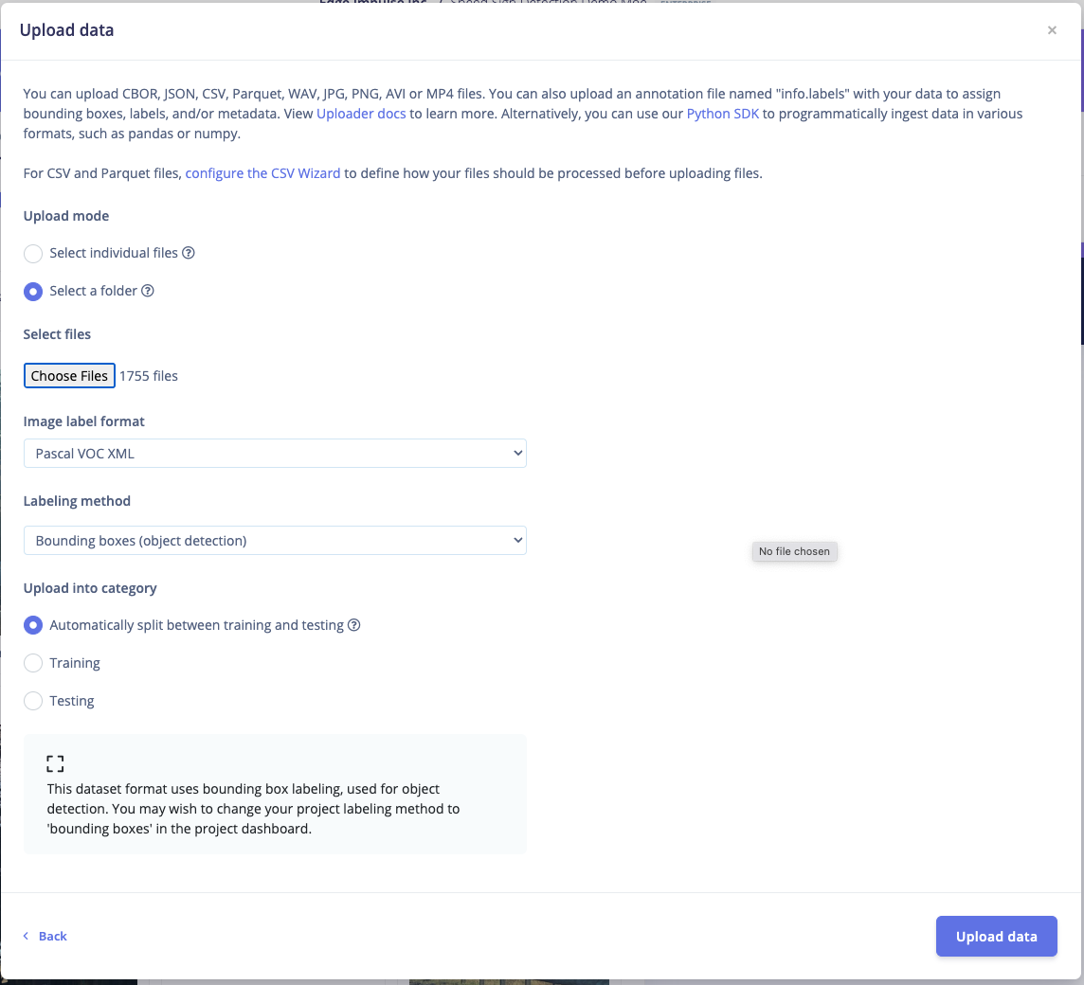Select the Testing category radio button
Screen dimensions: 1084x985
click(33, 701)
